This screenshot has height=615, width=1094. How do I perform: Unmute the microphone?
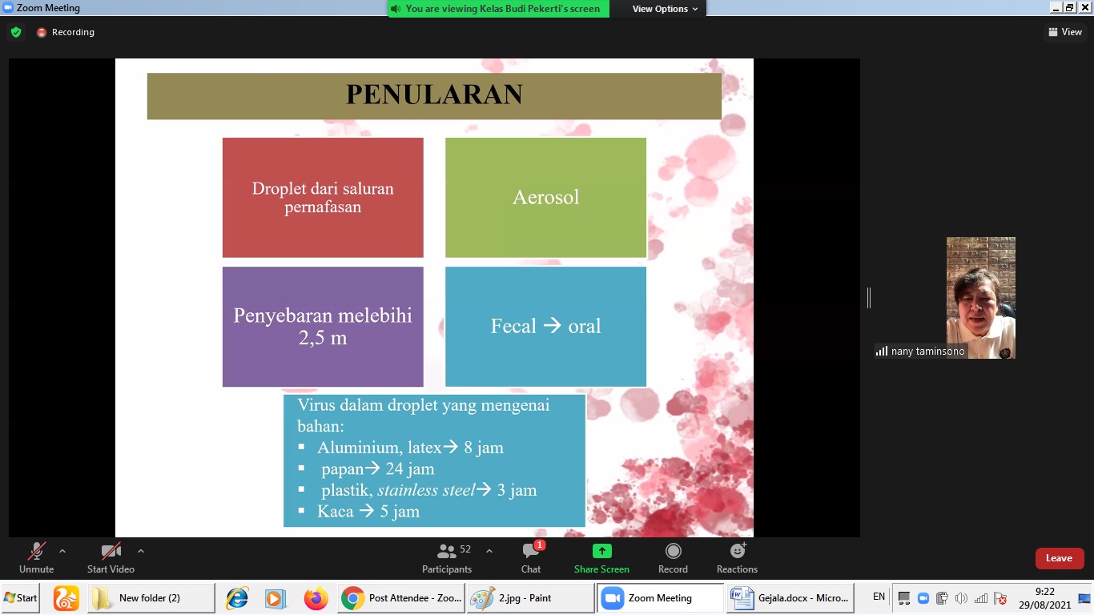click(x=36, y=557)
